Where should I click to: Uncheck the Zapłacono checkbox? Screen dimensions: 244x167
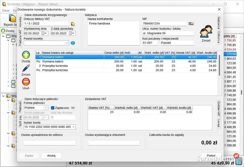[x=53, y=108]
